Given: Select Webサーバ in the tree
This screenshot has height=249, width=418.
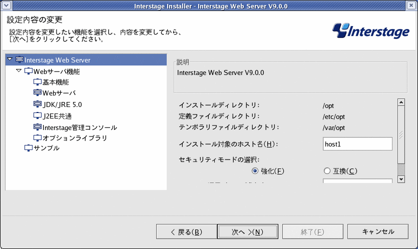Looking at the screenshot, I should [x=59, y=93].
